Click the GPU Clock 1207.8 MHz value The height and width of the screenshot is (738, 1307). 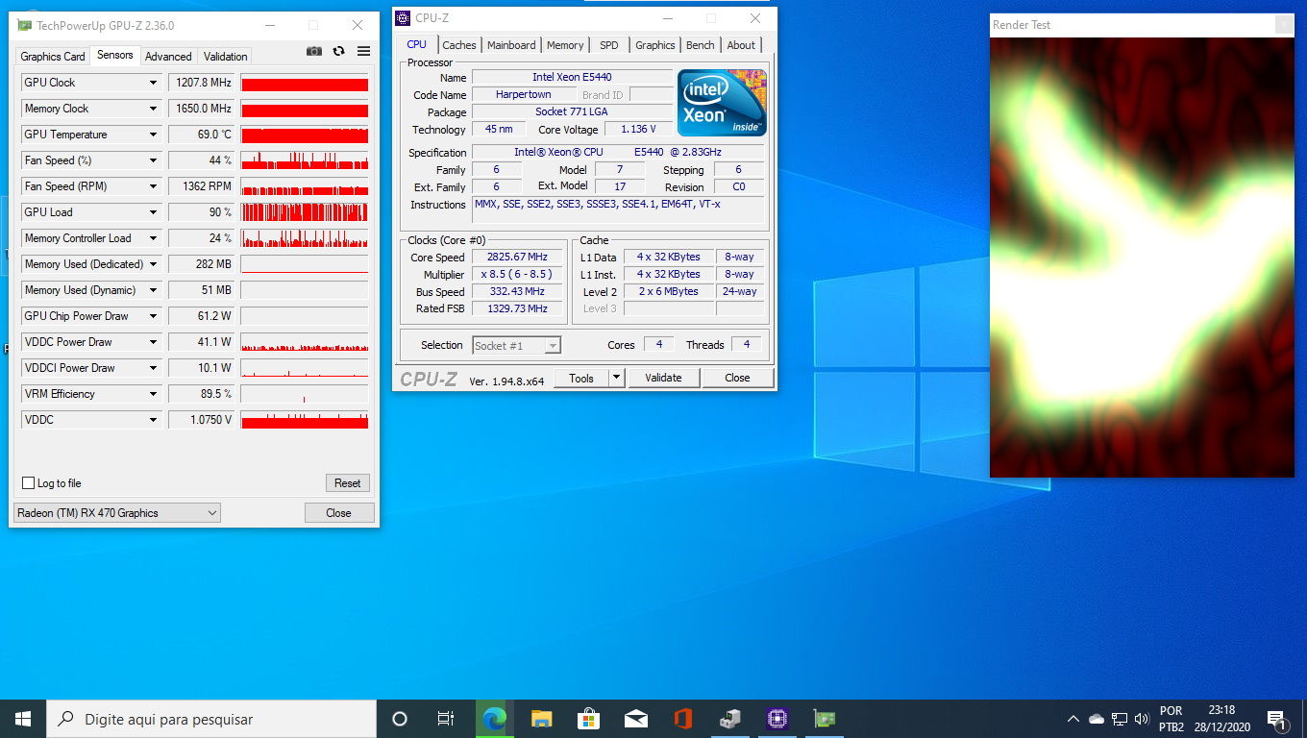pyautogui.click(x=201, y=83)
